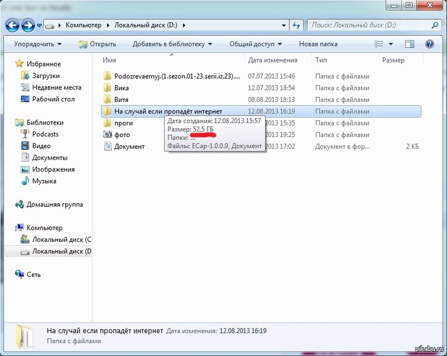Sort by the Дата изменения column header

tap(273, 60)
